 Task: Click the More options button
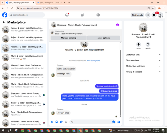tap(104, 38)
